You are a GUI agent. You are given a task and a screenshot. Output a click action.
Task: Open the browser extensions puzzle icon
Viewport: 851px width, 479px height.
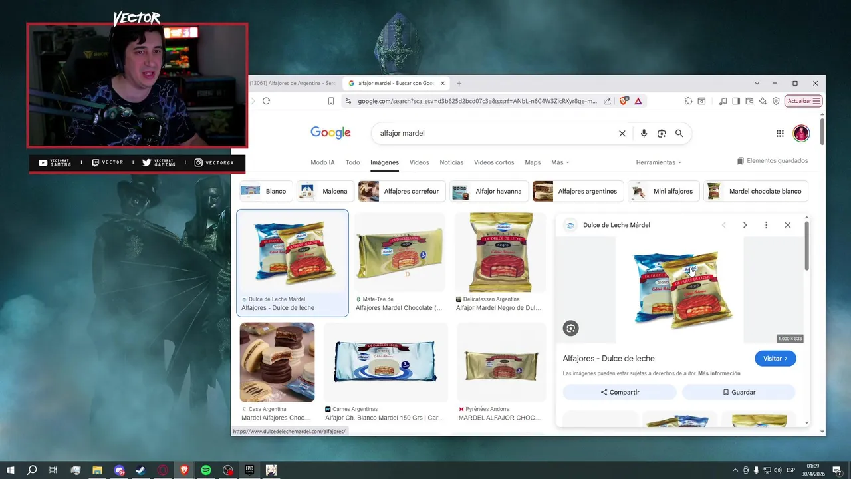click(689, 101)
